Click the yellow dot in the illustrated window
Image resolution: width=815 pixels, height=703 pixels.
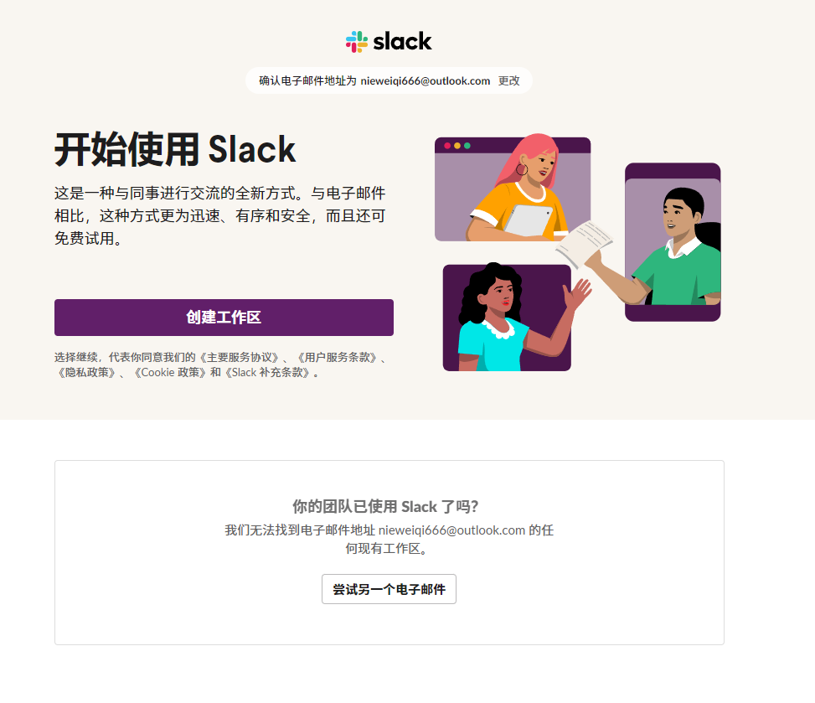pyautogui.click(x=457, y=146)
